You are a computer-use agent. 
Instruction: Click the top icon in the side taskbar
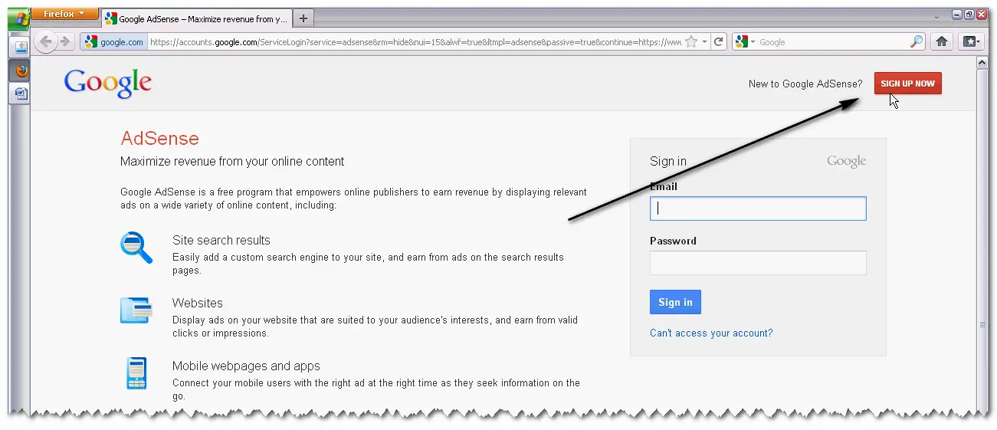tap(21, 48)
